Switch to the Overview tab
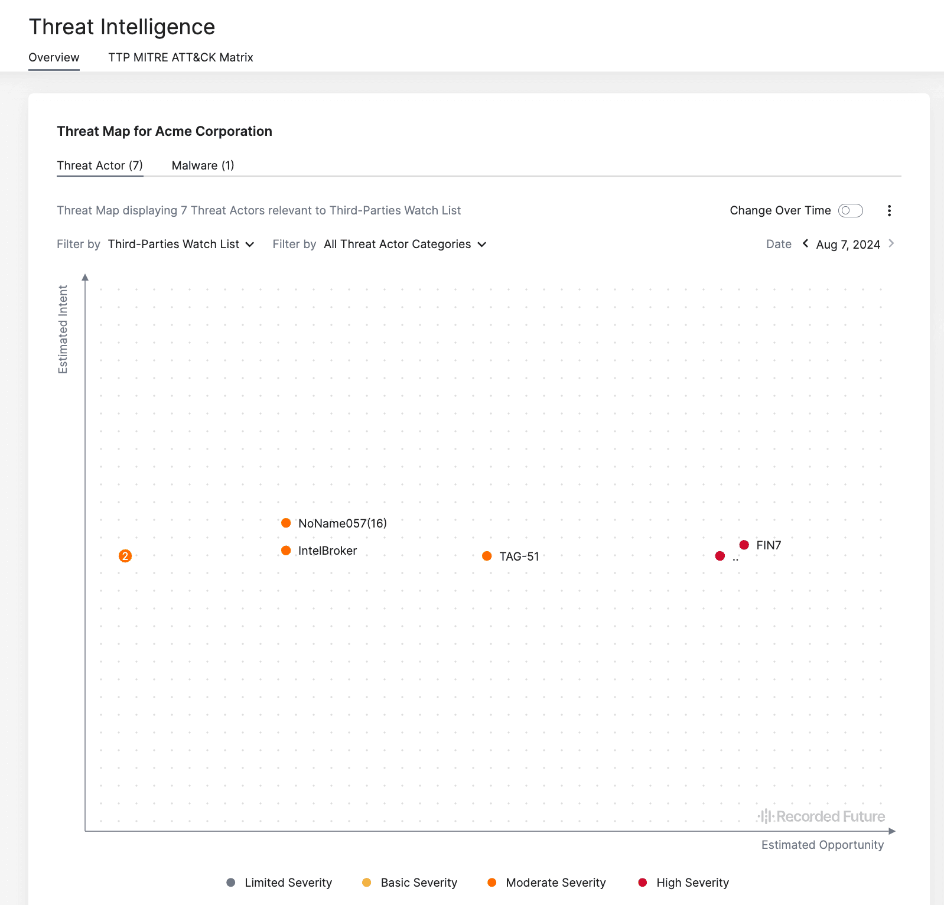 [54, 57]
